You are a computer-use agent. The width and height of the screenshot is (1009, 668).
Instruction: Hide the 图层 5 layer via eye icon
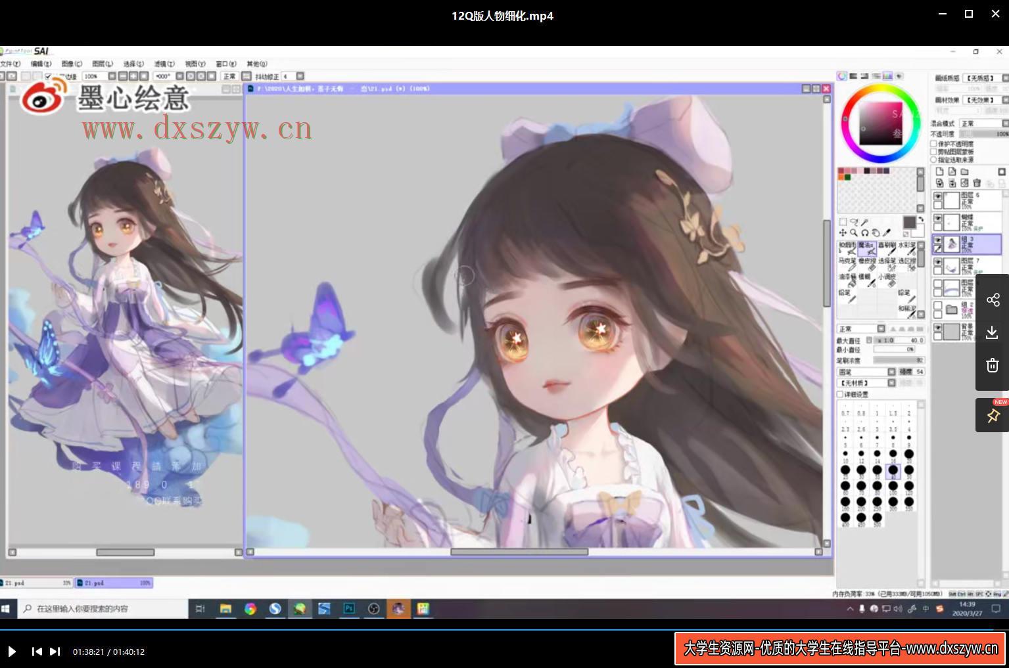click(x=937, y=197)
